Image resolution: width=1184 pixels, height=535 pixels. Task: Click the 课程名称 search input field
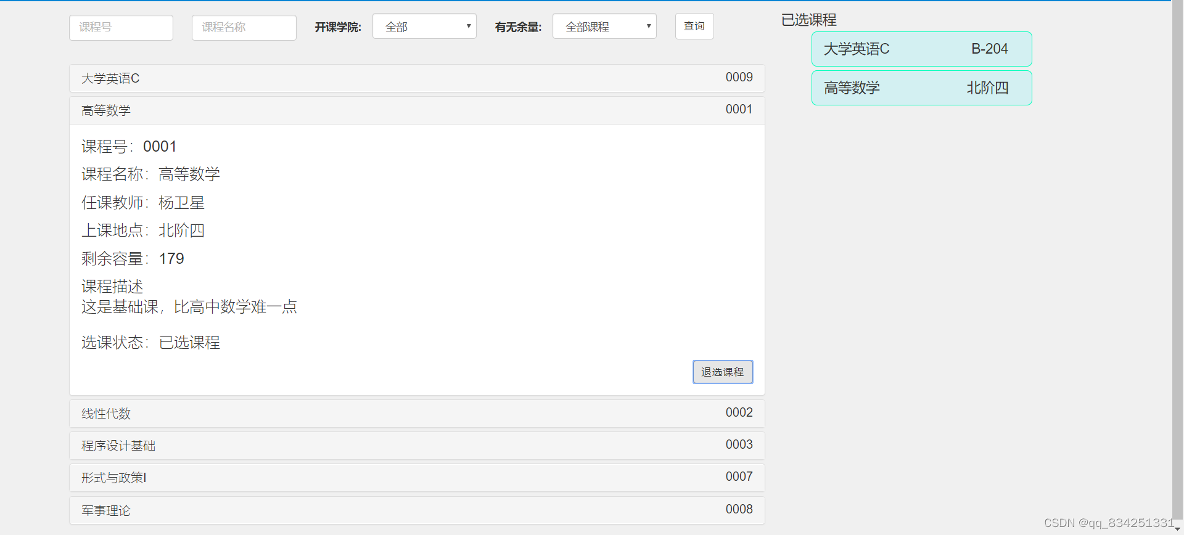pos(244,27)
